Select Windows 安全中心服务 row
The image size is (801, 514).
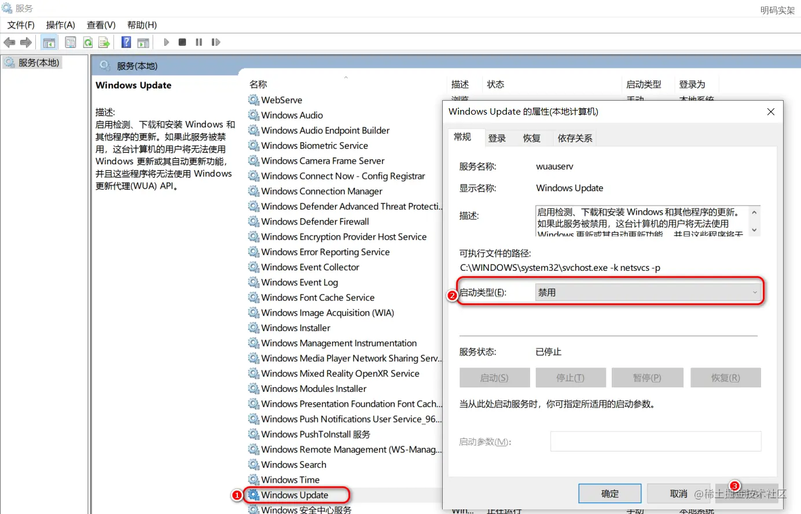[x=306, y=509]
